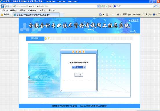Open the search provider options dropdown
Screen dimensions: 160x111
pos(158,6)
